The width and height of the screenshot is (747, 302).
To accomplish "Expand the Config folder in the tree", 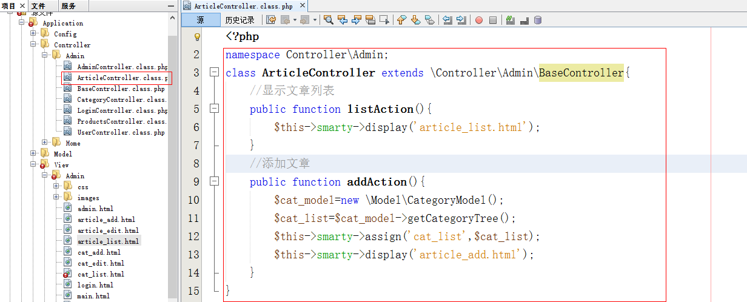I will 34,34.
